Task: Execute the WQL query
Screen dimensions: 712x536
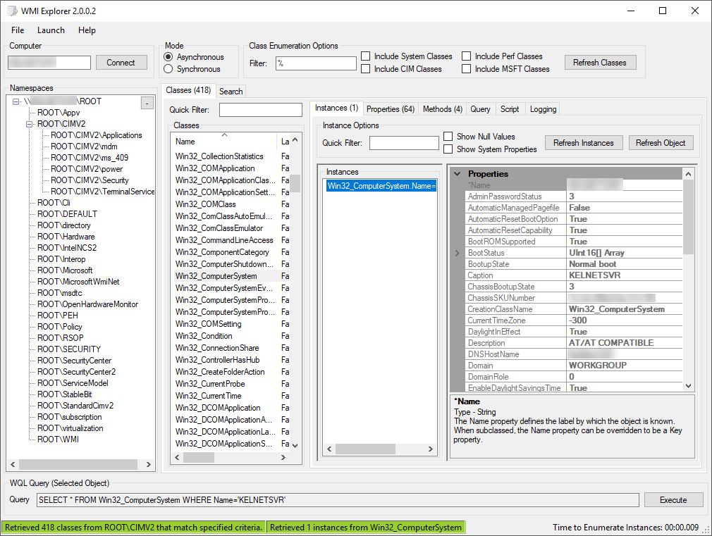Action: pyautogui.click(x=673, y=499)
